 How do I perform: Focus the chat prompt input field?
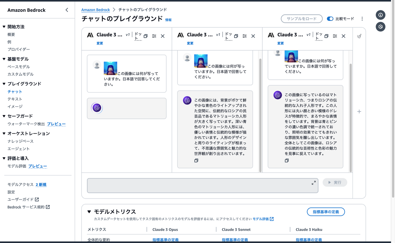[202, 186]
